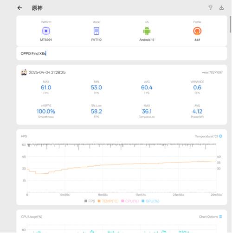Select the 36.1 max Temperature value
This screenshot has height=233, width=232.
(x=147, y=111)
